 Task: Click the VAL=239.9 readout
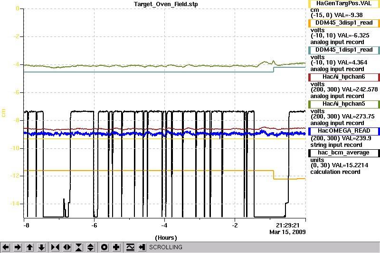(357, 138)
